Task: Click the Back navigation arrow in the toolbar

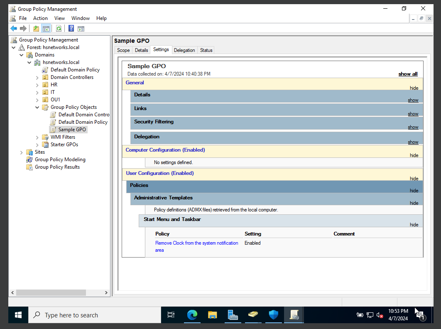Action: click(x=14, y=29)
